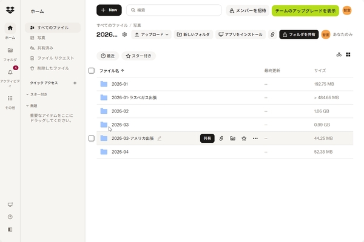
Task: Click the Dropbox logo icon
Action: pos(10,10)
